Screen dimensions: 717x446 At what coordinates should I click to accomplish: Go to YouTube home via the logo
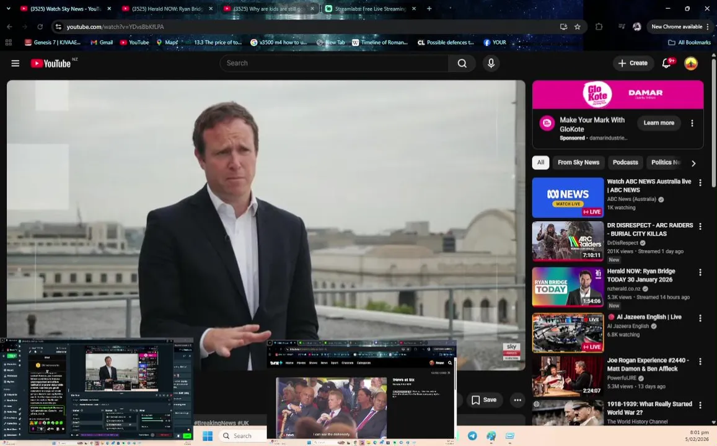coord(51,63)
